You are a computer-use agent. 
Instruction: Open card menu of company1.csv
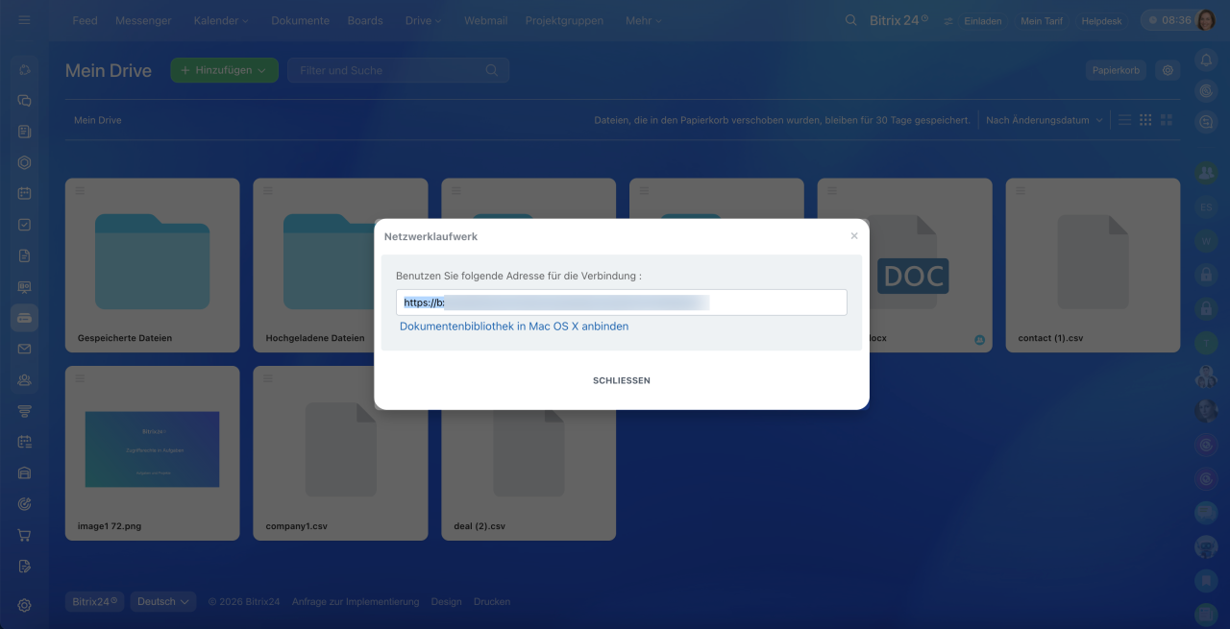click(268, 379)
